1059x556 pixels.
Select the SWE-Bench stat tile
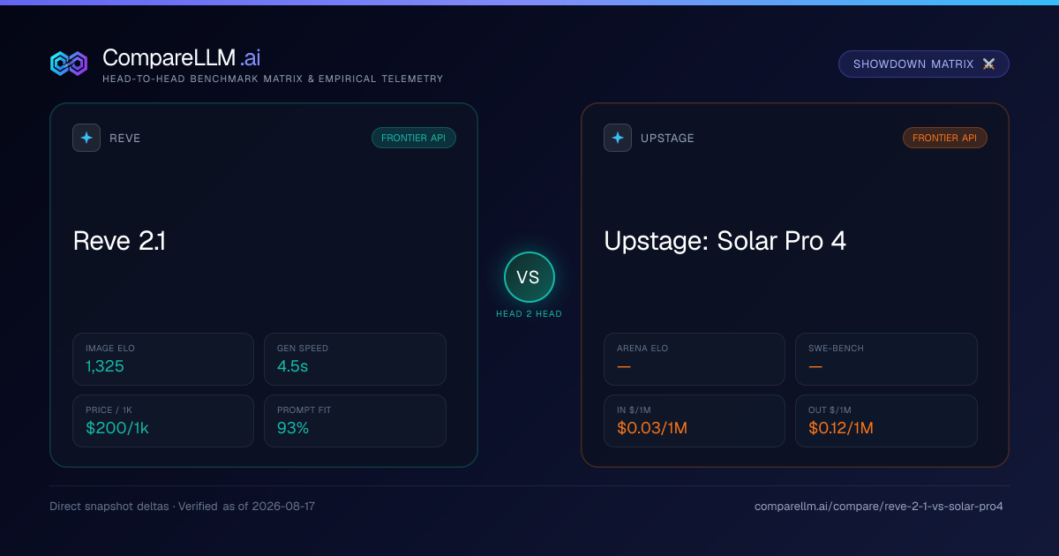pos(886,359)
